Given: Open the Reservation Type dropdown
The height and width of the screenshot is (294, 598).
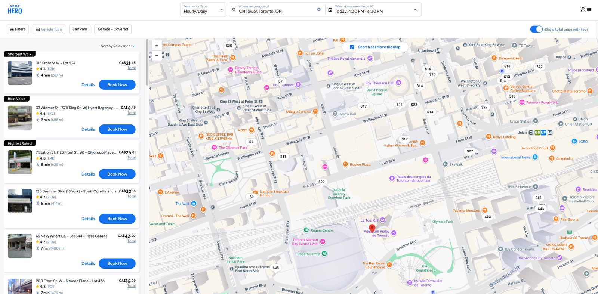Looking at the screenshot, I should [x=203, y=9].
